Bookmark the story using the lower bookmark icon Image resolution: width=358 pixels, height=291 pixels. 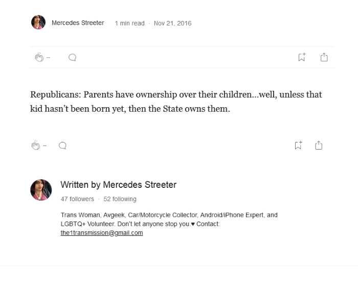pos(298,145)
